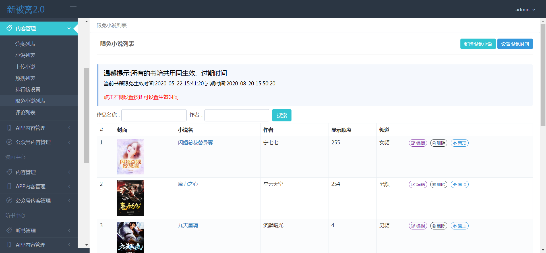This screenshot has width=546, height=253.
Task: Click delete icon button for 闪婚总裁替身妻 row
Action: point(439,143)
